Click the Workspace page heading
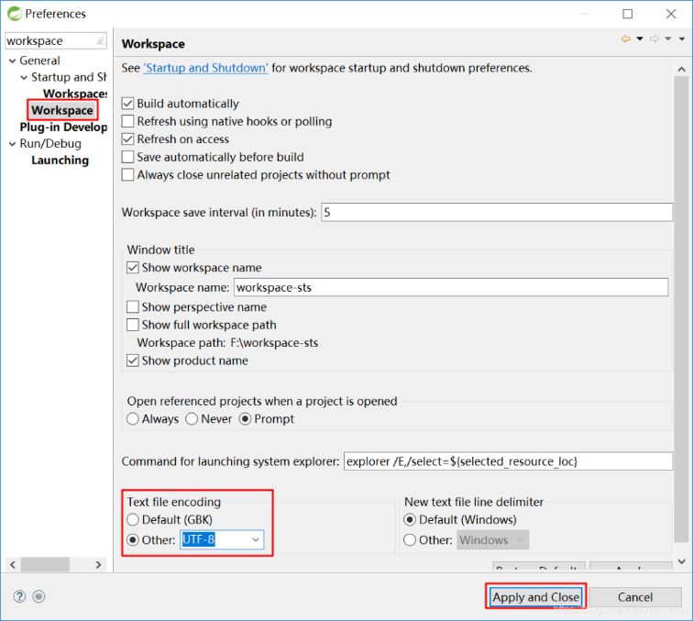Image resolution: width=693 pixels, height=621 pixels. pyautogui.click(x=153, y=44)
